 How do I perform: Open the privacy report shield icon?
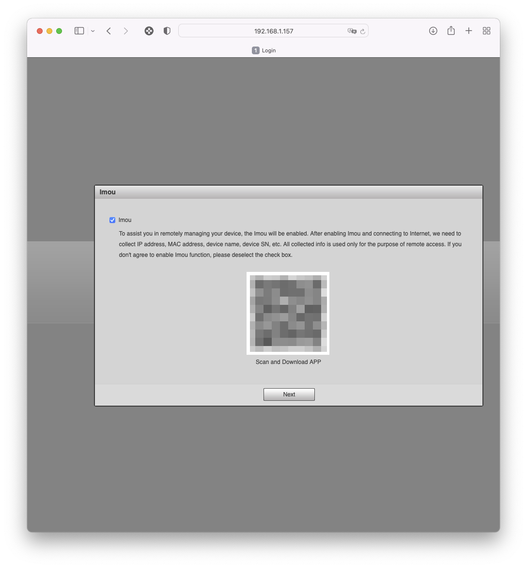[167, 31]
